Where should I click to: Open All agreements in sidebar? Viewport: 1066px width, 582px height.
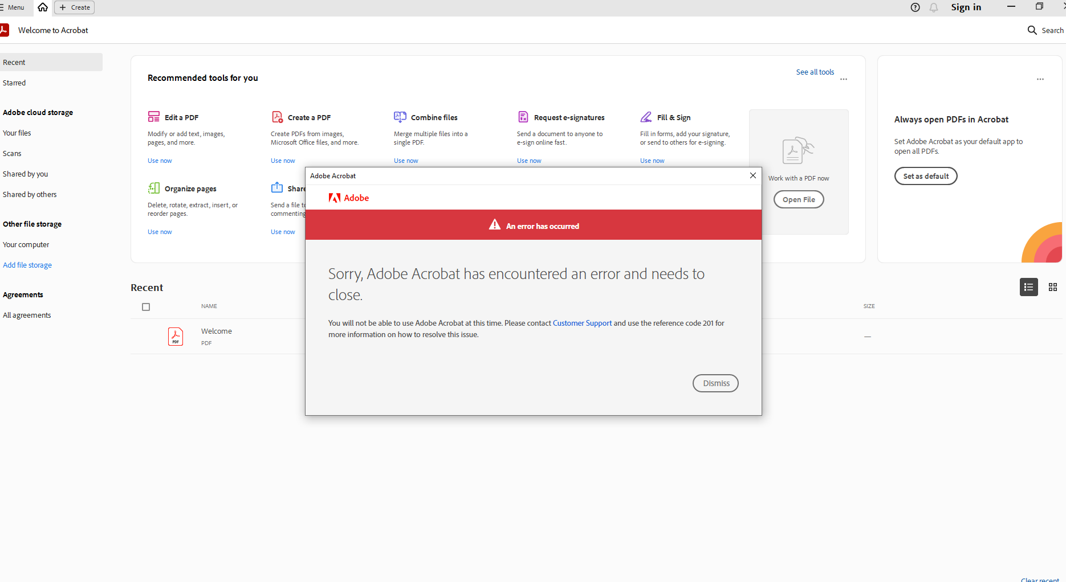click(x=27, y=315)
